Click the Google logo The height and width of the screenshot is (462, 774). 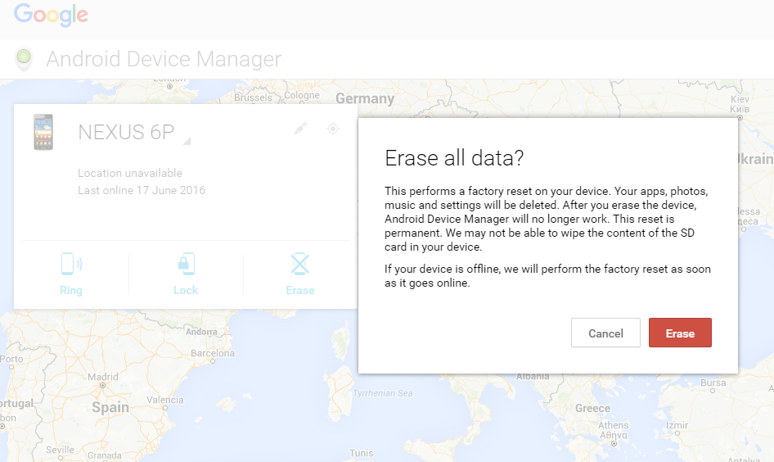51,15
